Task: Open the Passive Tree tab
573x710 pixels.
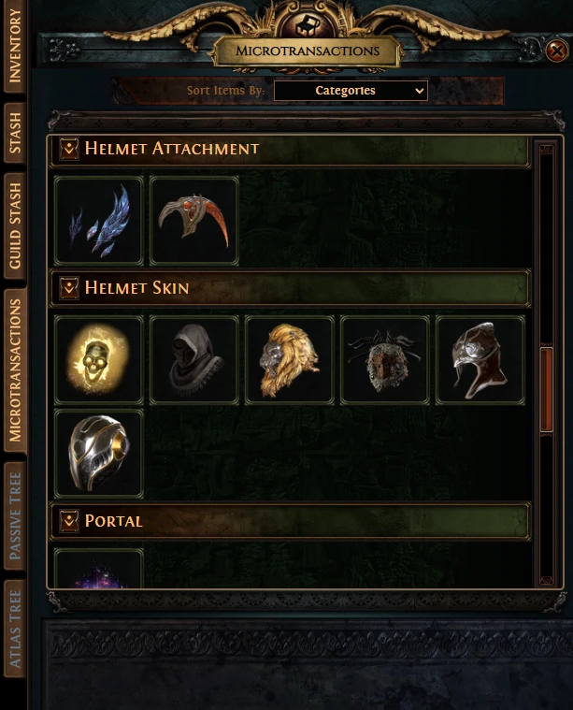Action: coord(14,515)
